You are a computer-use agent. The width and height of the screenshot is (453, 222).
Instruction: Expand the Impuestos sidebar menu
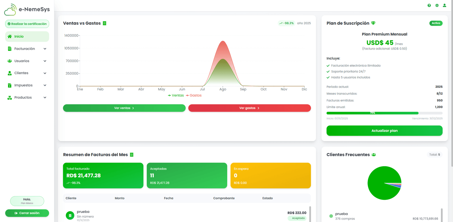27,85
